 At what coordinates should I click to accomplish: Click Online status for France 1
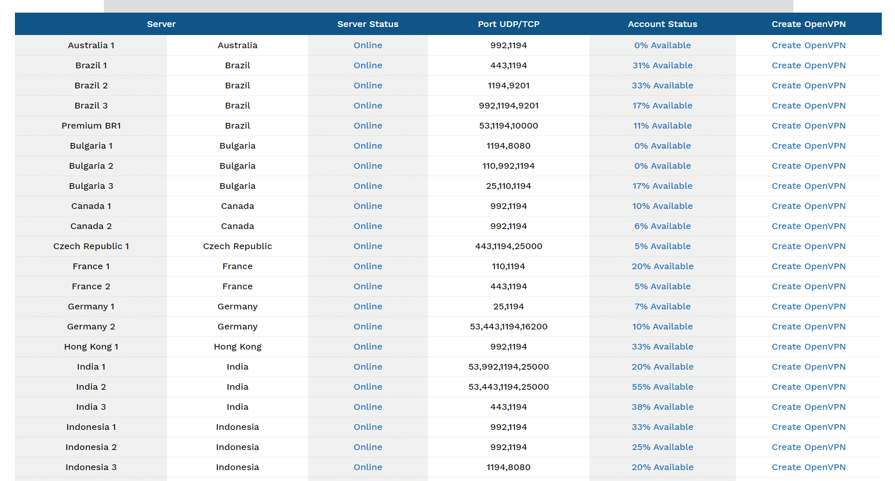368,266
